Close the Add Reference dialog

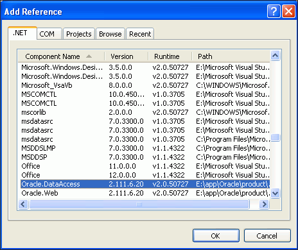[288, 12]
